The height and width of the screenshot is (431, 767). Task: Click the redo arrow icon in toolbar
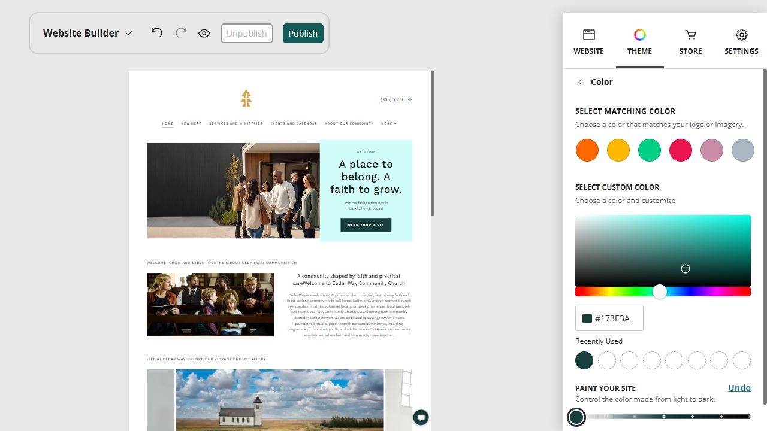point(180,33)
